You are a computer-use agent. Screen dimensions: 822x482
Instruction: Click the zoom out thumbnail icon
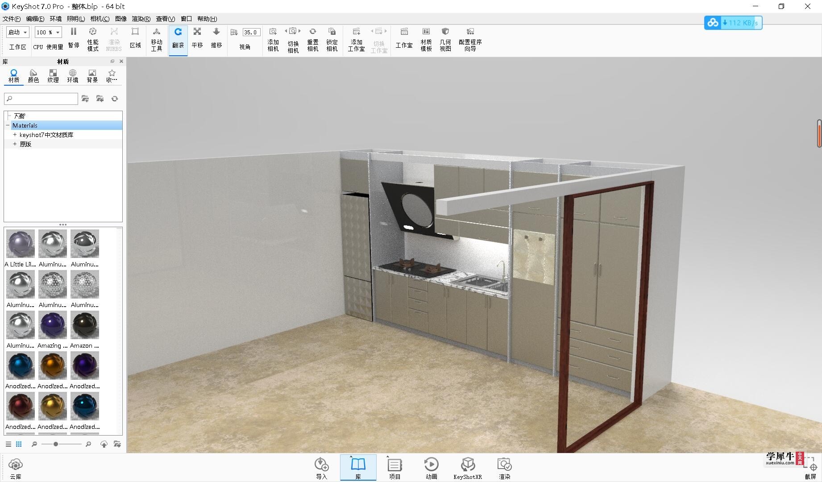(x=34, y=444)
